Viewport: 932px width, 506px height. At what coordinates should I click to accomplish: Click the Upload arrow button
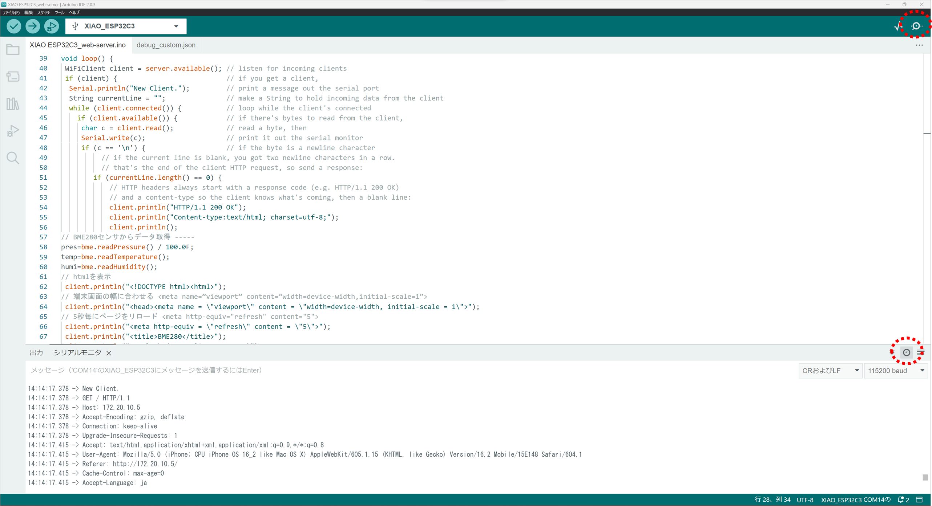33,26
